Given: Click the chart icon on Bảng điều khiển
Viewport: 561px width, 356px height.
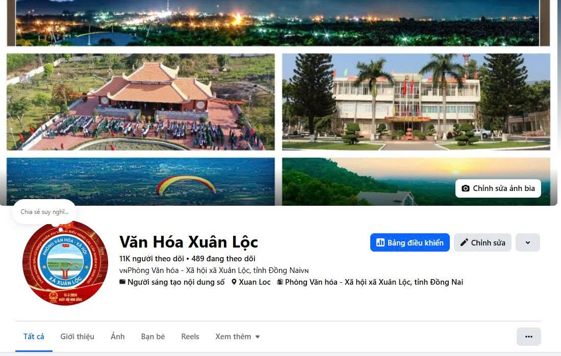Looking at the screenshot, I should pyautogui.click(x=380, y=243).
